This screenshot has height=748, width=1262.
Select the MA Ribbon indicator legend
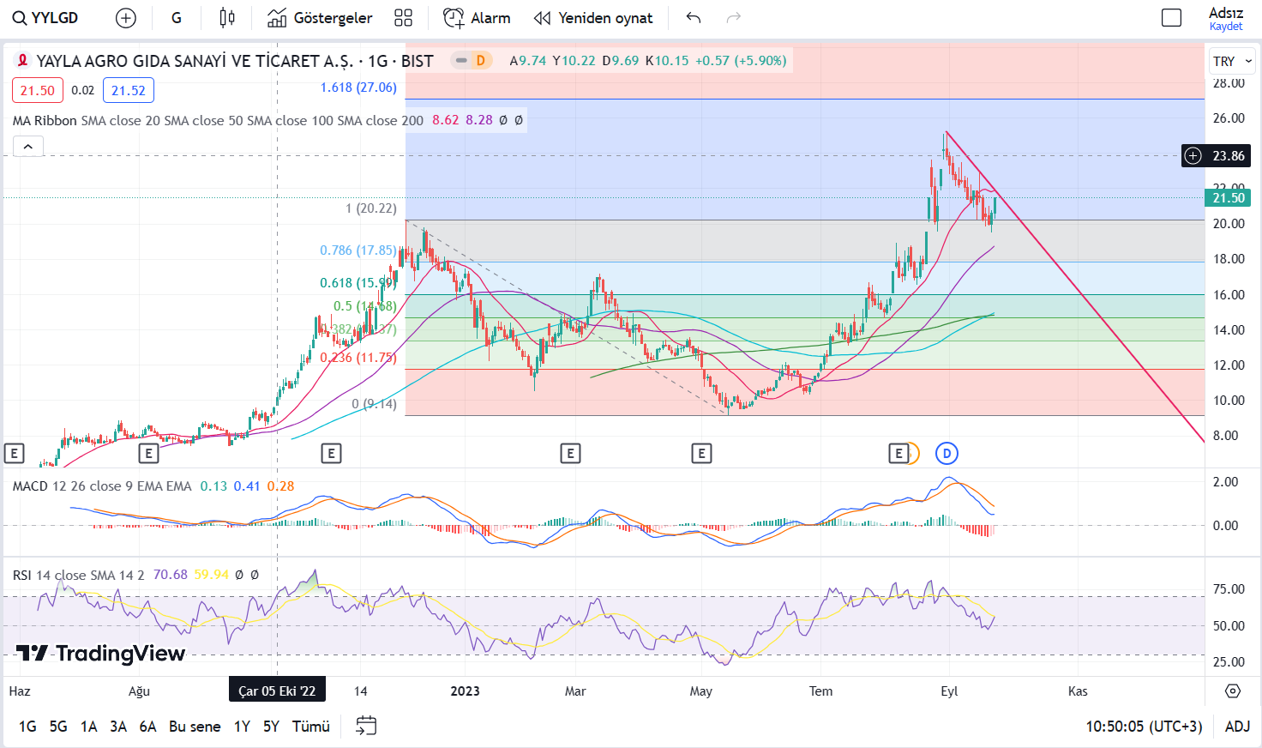coord(45,121)
